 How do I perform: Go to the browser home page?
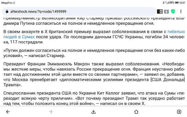136,112
